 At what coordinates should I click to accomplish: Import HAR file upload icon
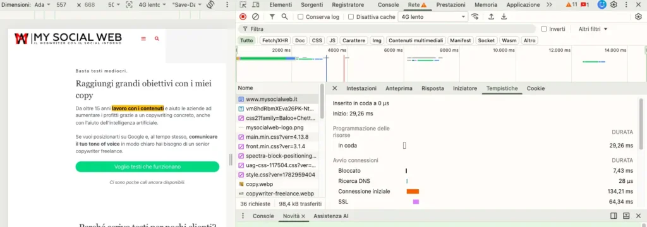click(491, 17)
